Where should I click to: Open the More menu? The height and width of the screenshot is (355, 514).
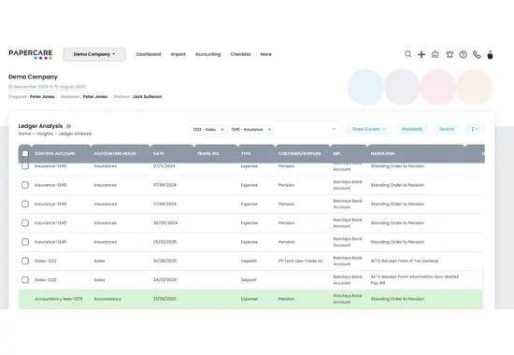[265, 54]
